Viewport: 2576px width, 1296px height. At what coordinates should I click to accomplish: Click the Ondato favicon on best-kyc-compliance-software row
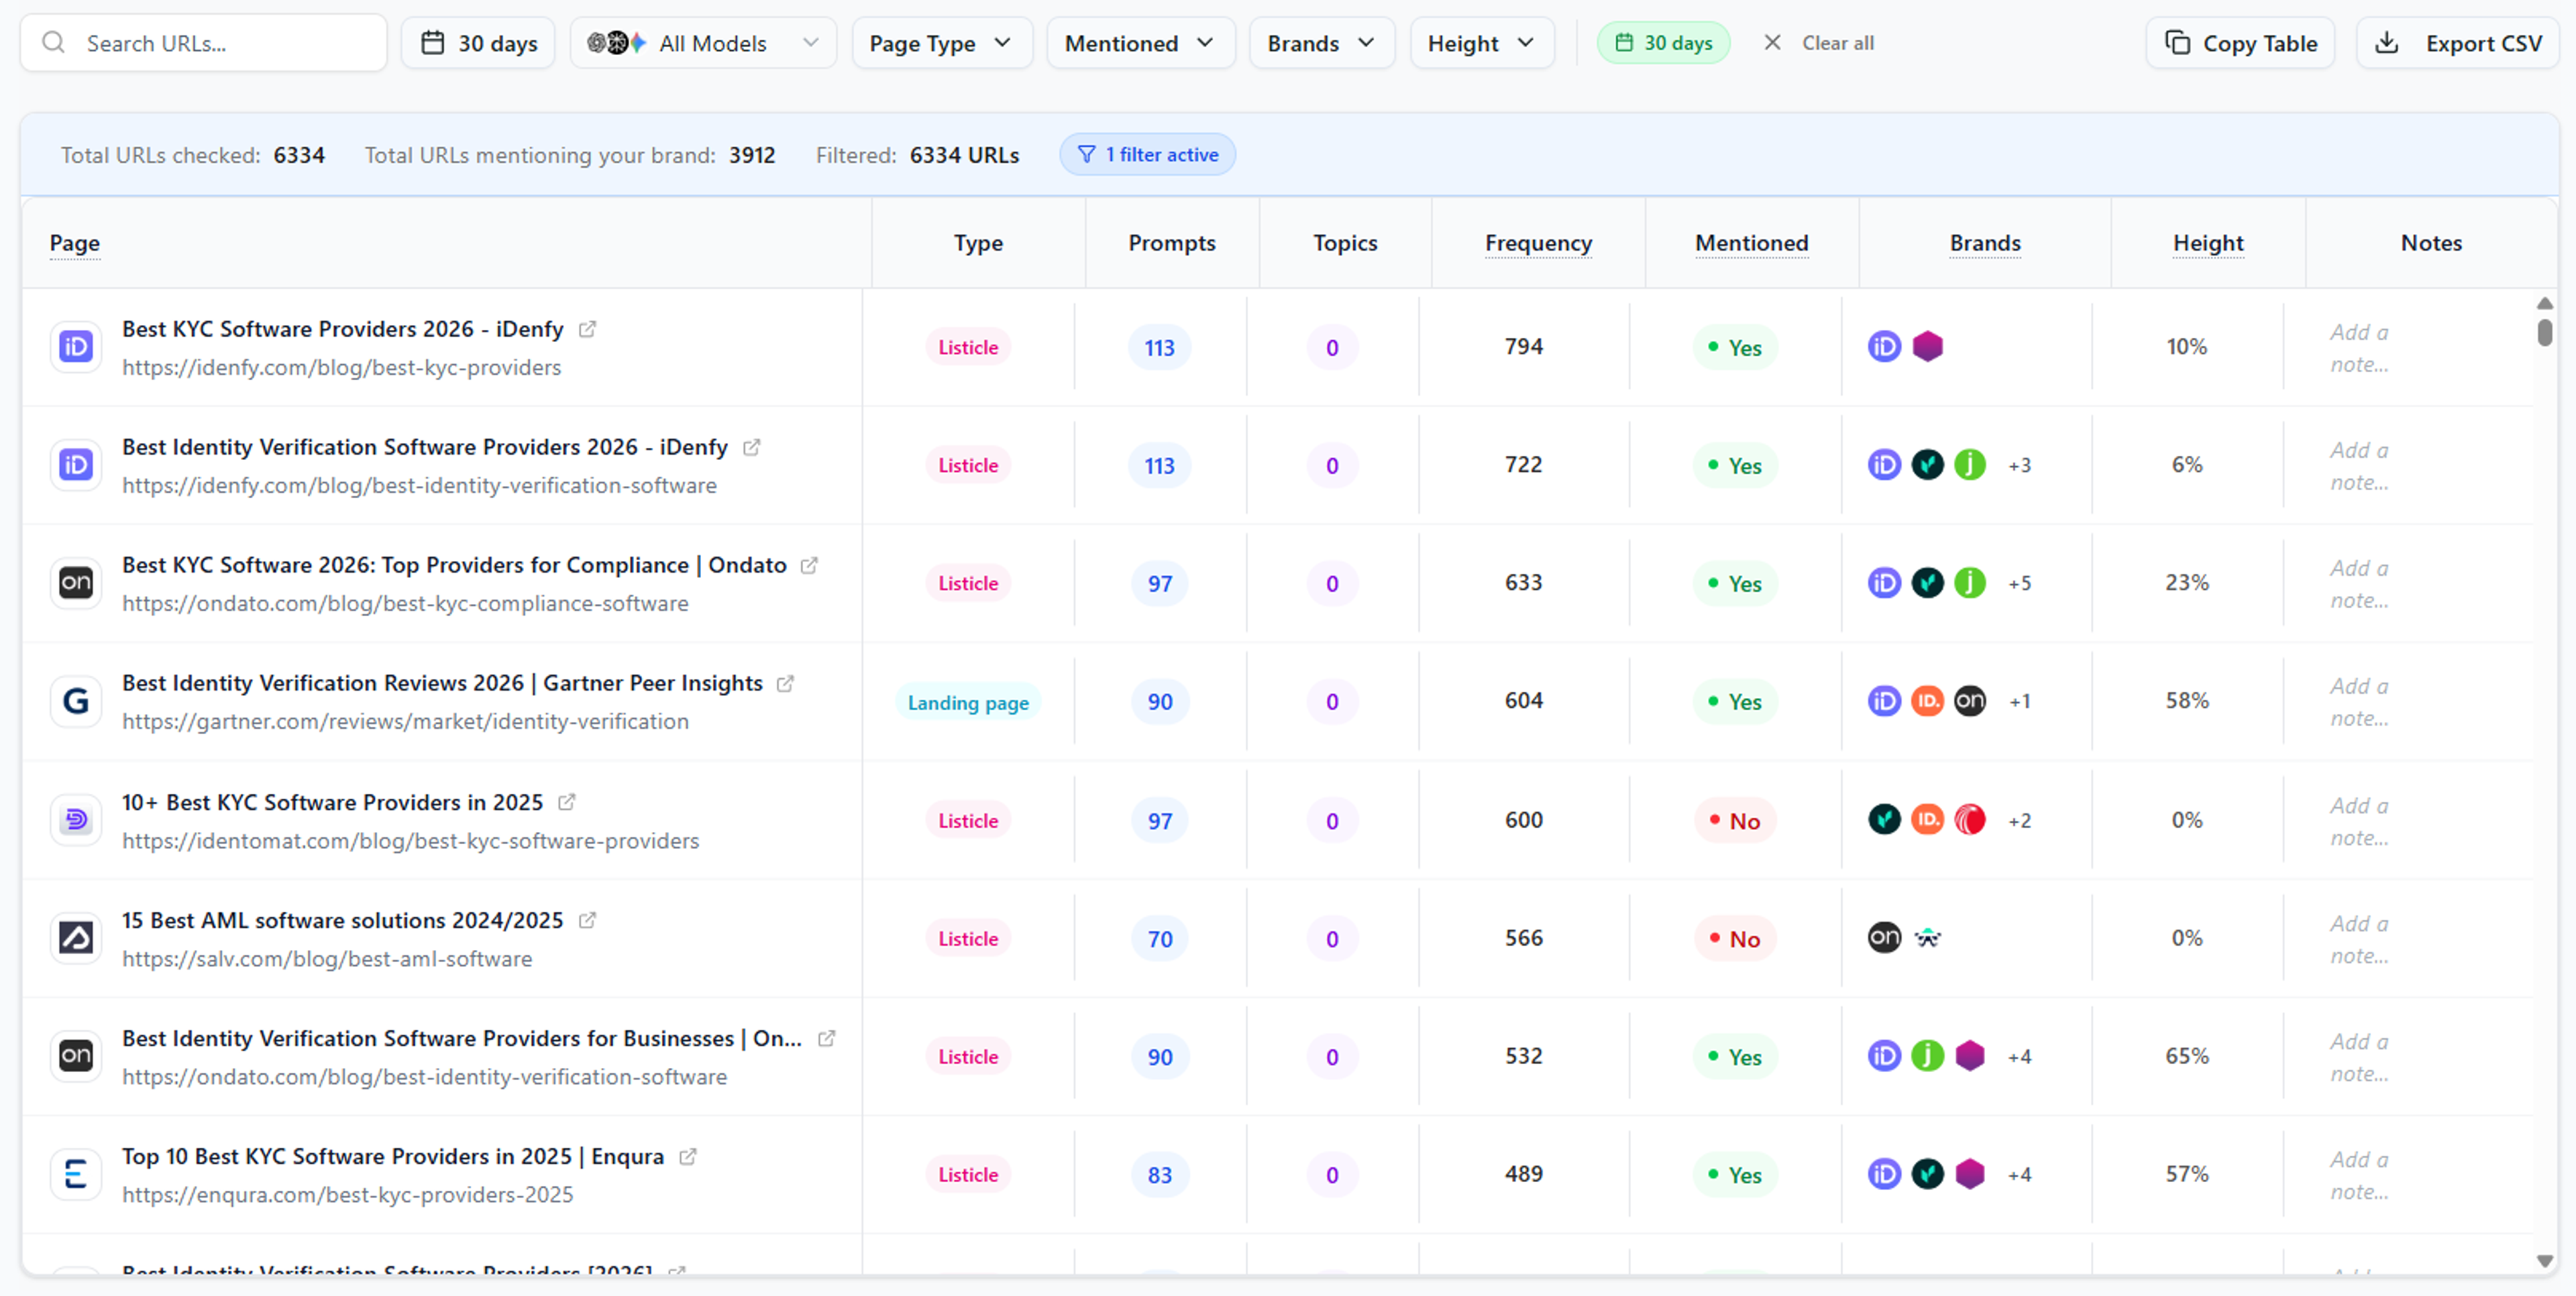[x=76, y=583]
